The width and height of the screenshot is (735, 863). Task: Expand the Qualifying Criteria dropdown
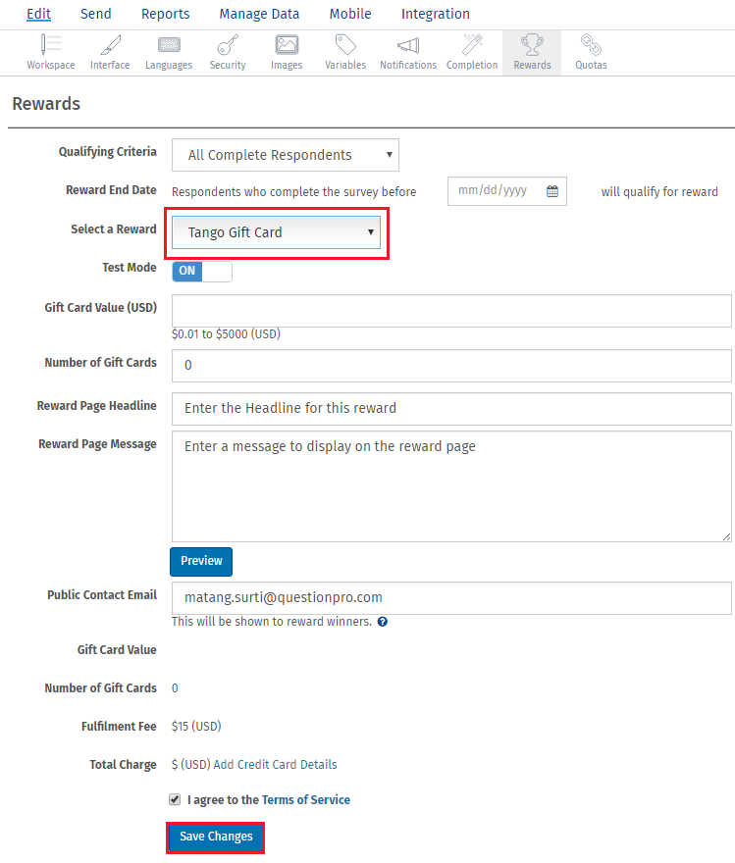point(285,155)
